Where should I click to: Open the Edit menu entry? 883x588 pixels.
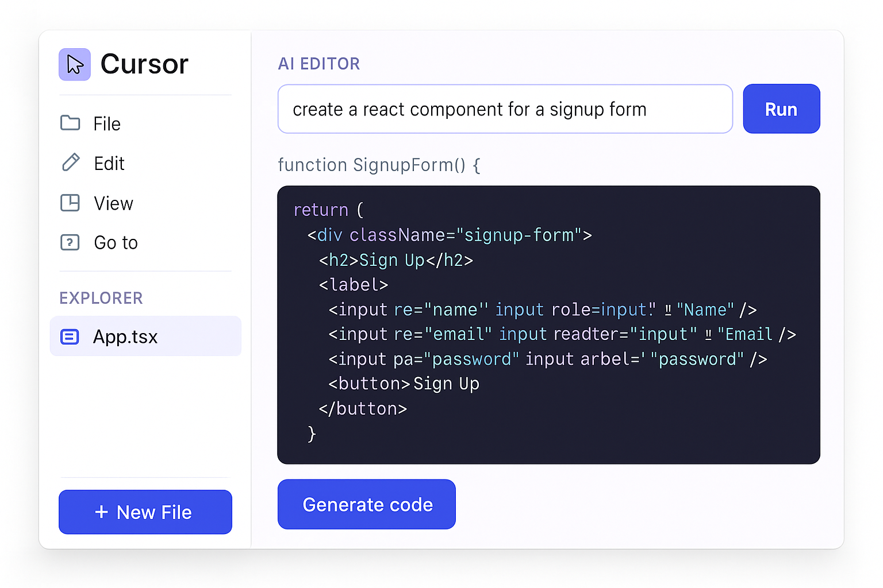[108, 163]
